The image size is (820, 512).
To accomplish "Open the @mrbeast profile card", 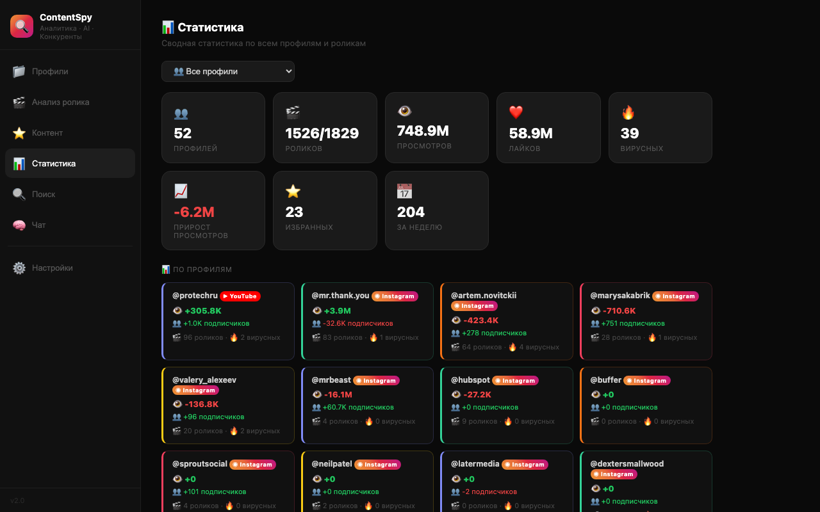I will pos(367,405).
